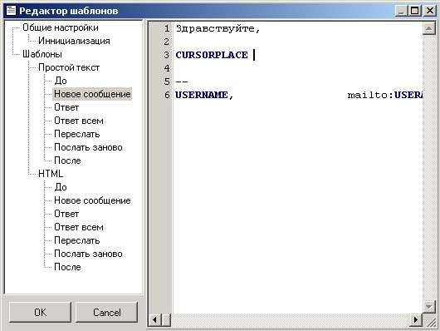This screenshot has height=331, width=440.
Task: Open the Инициализация settings item
Action: (x=74, y=41)
